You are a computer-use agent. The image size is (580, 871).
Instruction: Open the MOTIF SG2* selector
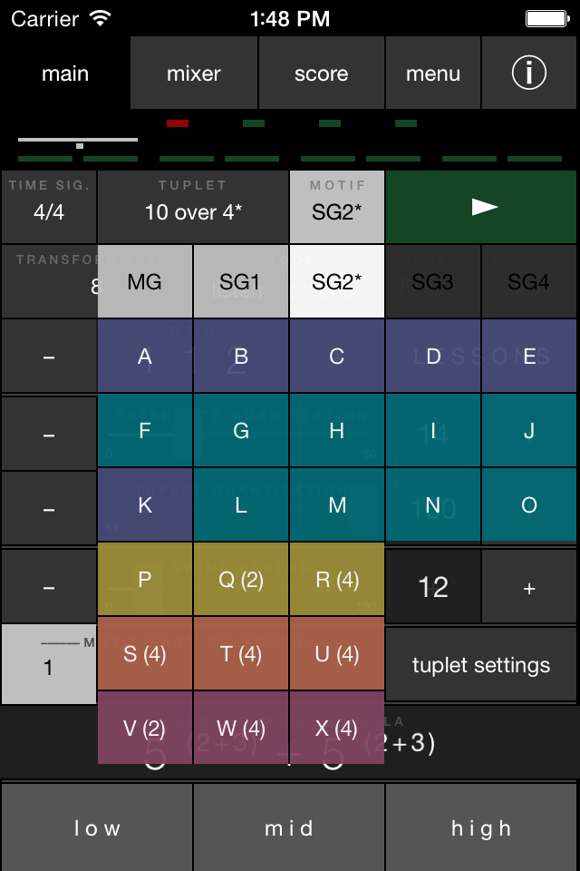[x=336, y=206]
